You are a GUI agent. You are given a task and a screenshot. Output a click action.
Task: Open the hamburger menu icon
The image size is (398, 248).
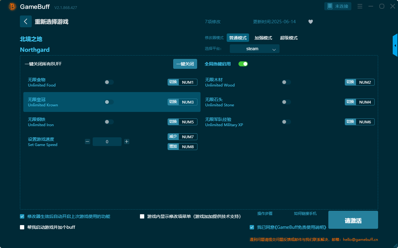(360, 6)
